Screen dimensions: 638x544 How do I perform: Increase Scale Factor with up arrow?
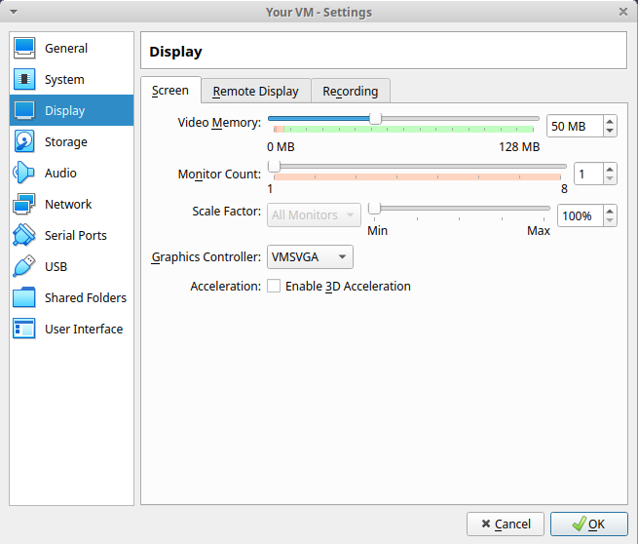[x=610, y=211]
